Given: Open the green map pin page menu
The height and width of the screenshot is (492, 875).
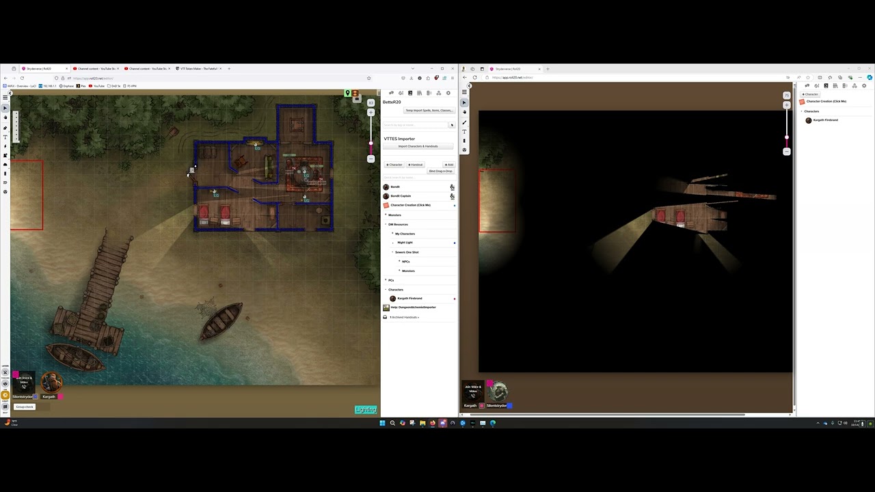Looking at the screenshot, I should [347, 94].
